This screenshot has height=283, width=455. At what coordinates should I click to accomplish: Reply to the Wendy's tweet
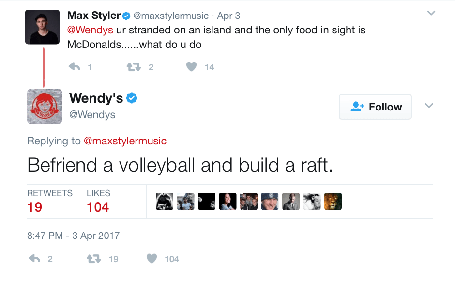pyautogui.click(x=35, y=259)
